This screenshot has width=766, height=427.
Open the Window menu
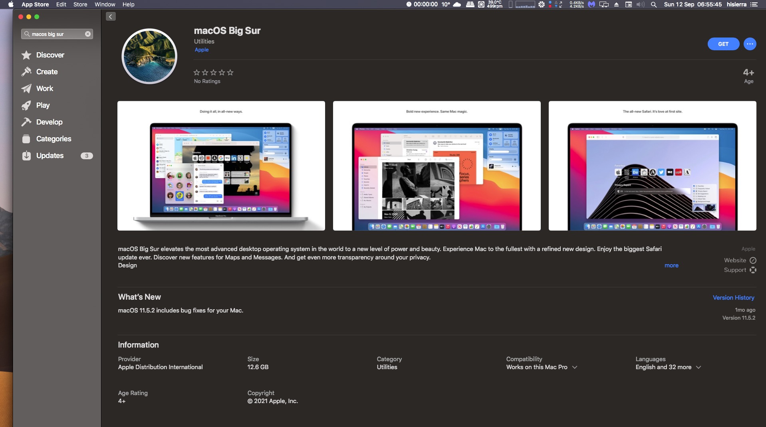point(105,4)
